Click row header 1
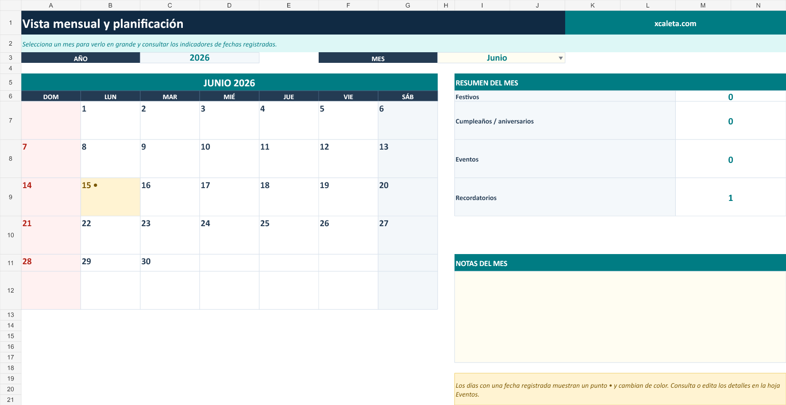This screenshot has width=786, height=405. pos(11,23)
